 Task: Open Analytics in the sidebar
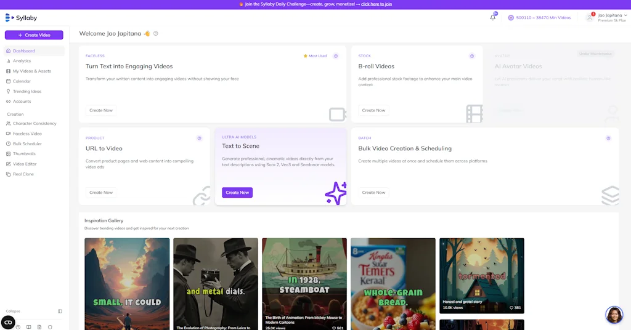coord(22,61)
